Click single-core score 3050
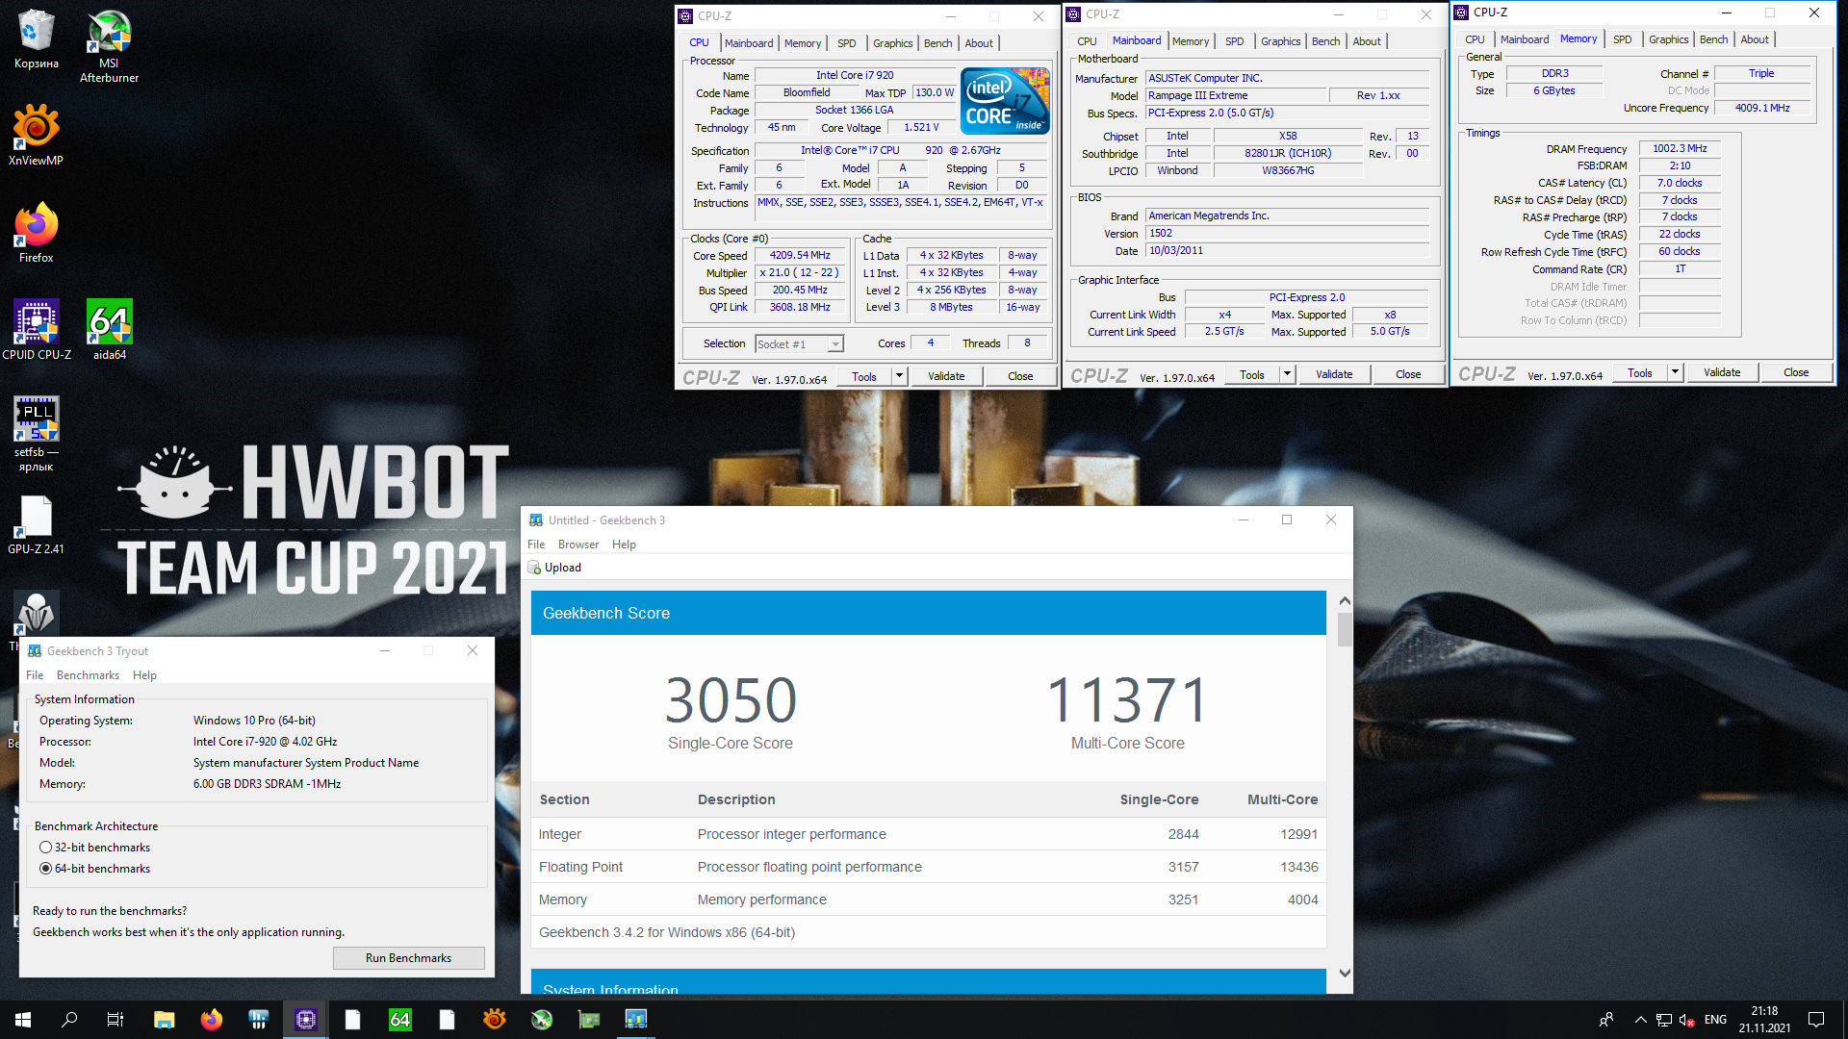The height and width of the screenshot is (1039, 1848). 731,700
